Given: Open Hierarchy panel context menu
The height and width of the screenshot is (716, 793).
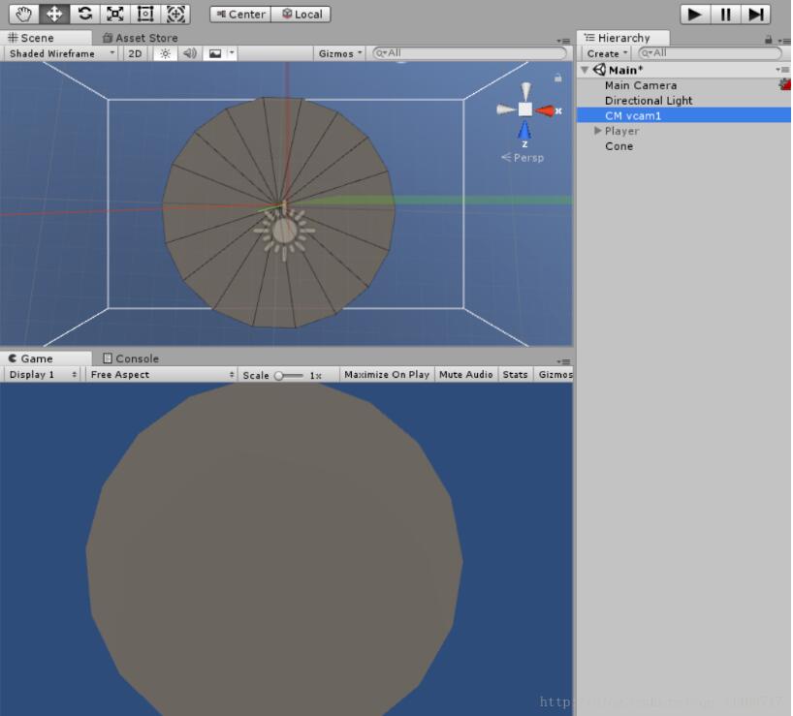Looking at the screenshot, I should click(x=784, y=41).
